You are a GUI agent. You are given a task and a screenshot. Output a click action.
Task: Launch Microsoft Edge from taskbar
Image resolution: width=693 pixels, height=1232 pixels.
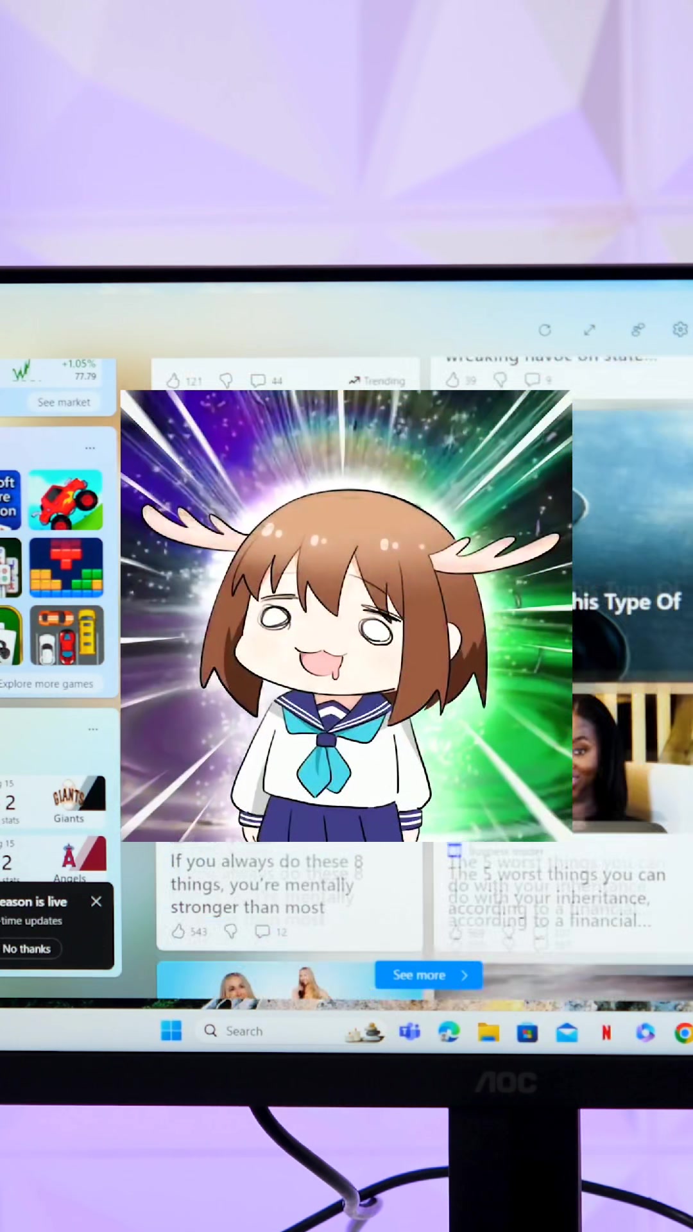[449, 1032]
